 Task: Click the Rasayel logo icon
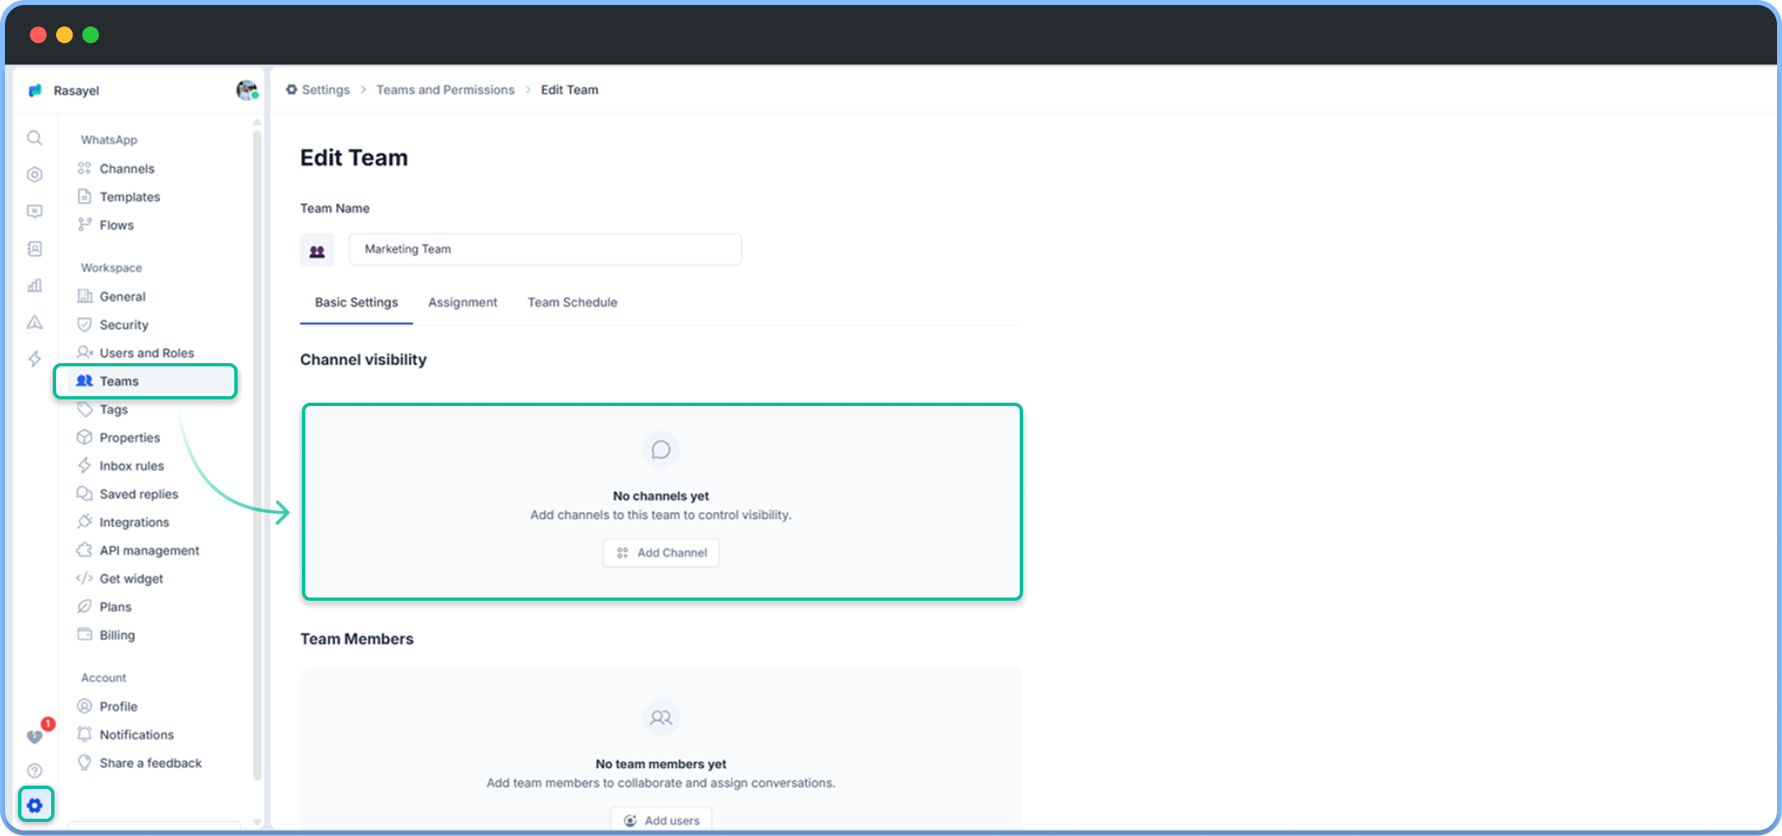pyautogui.click(x=35, y=90)
